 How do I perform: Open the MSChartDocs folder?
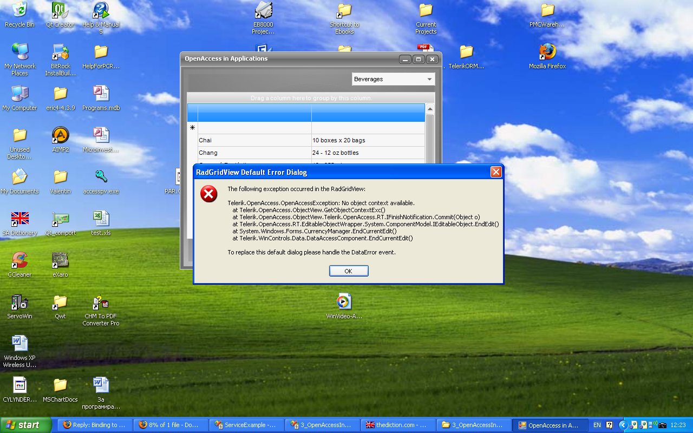(x=60, y=390)
